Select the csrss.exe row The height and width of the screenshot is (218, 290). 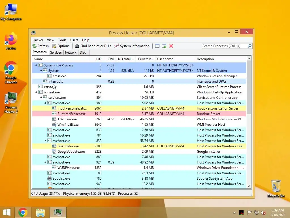tap(139, 87)
